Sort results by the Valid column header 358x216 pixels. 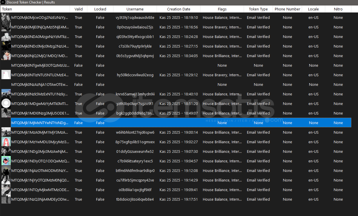[78, 9]
